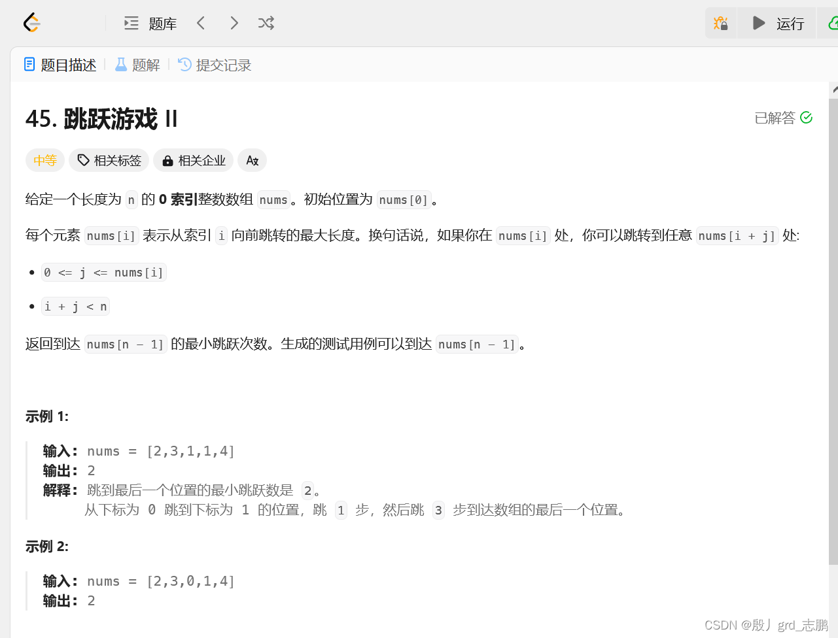This screenshot has height=638, width=838.
Task: Click the problem title 45. 跳跃游戏 II
Action: point(101,119)
